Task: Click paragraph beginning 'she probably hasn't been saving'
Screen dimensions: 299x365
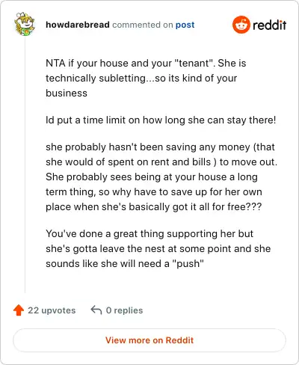Action: (161, 177)
